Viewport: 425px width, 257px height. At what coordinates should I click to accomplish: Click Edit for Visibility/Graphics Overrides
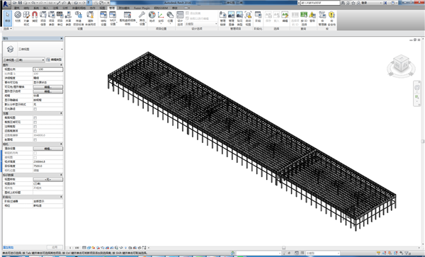pyautogui.click(x=48, y=87)
